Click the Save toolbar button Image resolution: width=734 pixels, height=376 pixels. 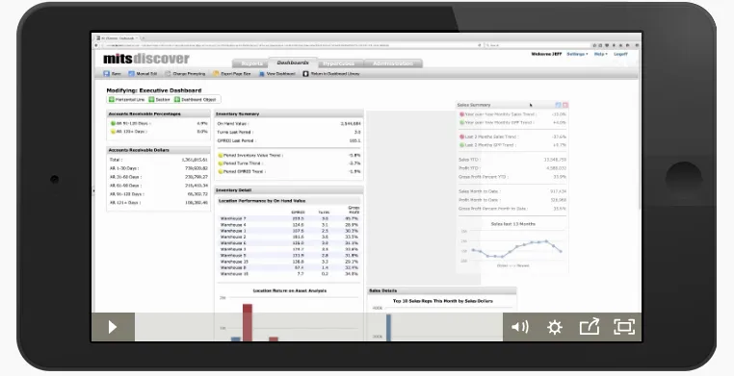(x=113, y=74)
